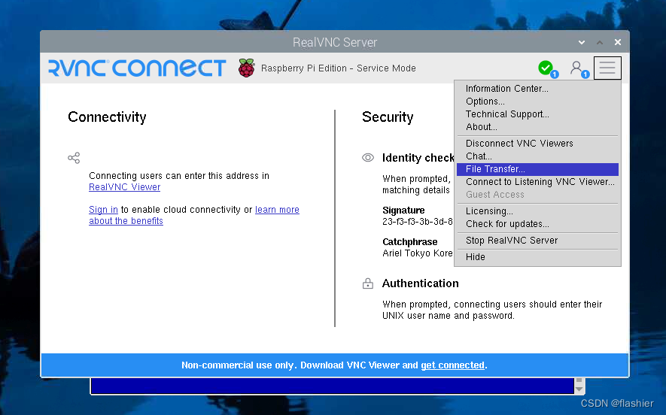The image size is (666, 415).
Task: Open the connected users icon
Action: (576, 68)
